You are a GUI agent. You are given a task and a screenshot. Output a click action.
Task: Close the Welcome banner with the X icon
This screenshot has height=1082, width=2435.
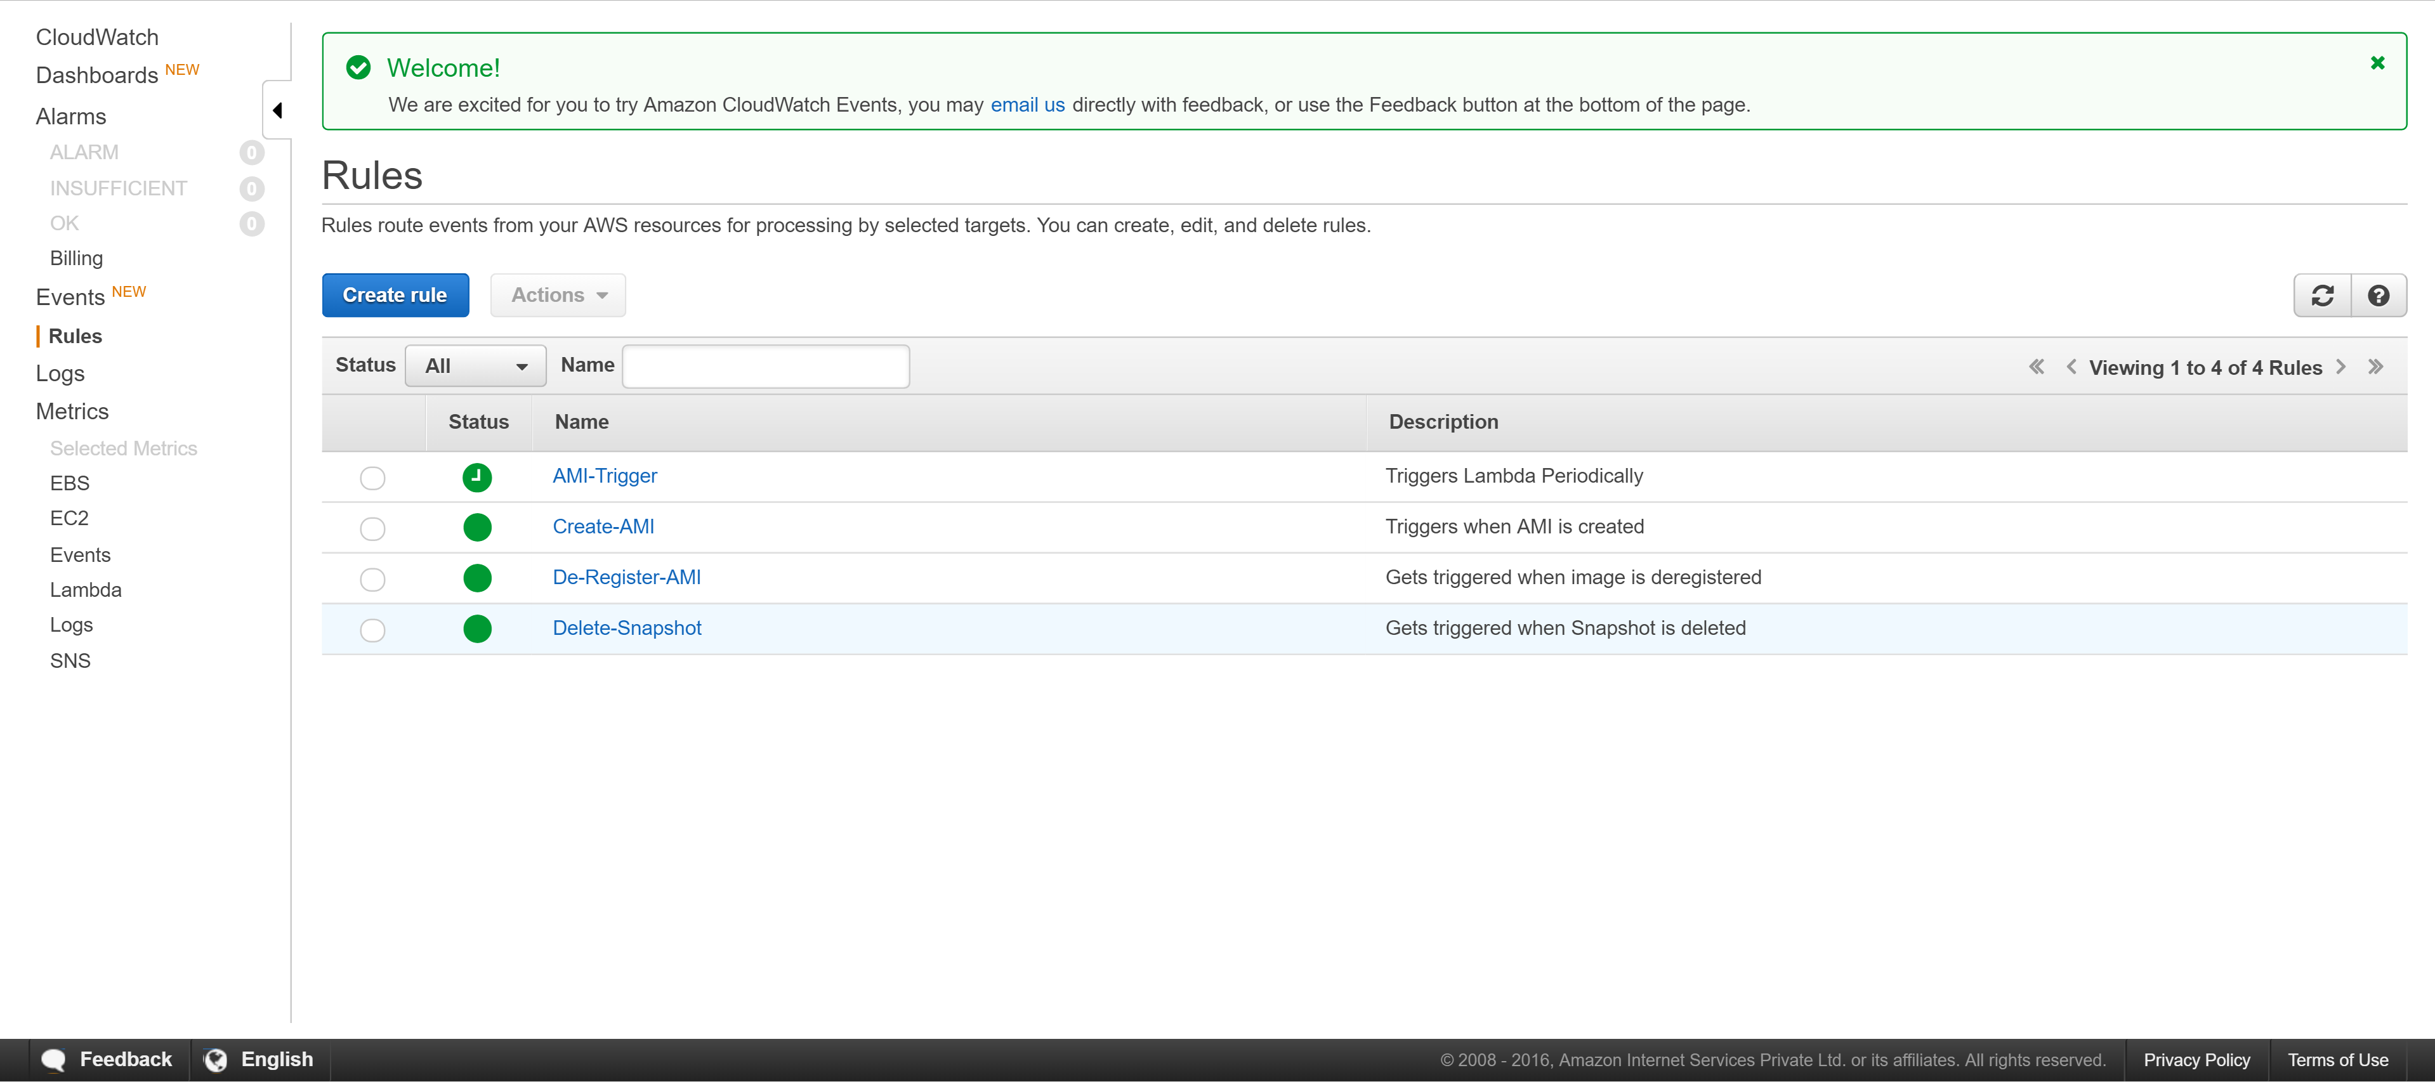(x=2377, y=63)
